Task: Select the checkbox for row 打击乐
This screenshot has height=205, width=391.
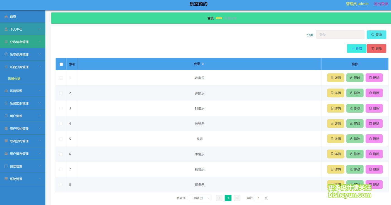Action: (x=61, y=108)
